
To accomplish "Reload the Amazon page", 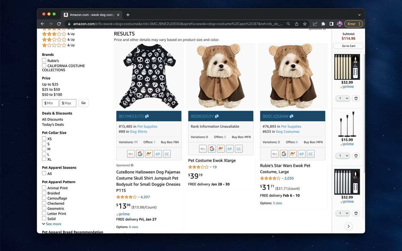I will click(x=59, y=24).
